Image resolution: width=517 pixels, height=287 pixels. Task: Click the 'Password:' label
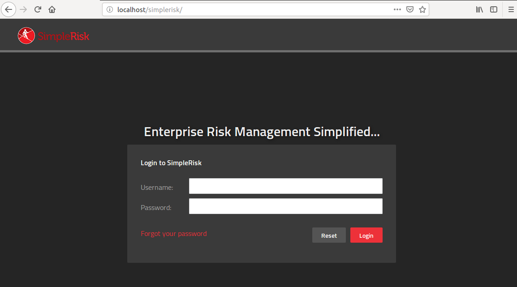tap(156, 208)
